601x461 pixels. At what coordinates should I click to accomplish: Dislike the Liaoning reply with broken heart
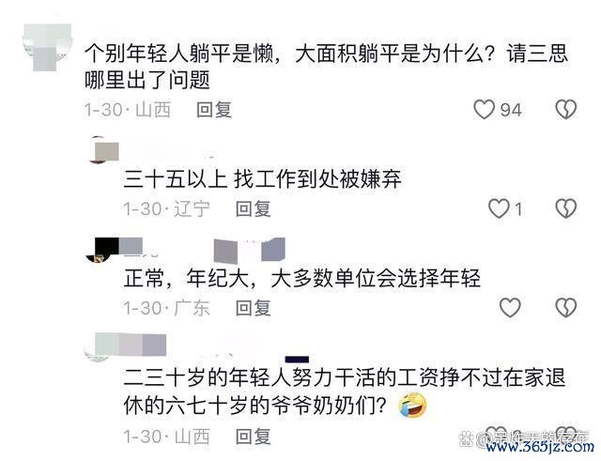point(566,208)
